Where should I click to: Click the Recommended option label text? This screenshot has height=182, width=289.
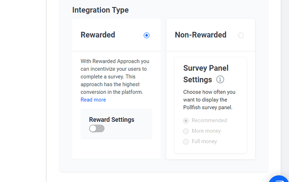coord(209,120)
